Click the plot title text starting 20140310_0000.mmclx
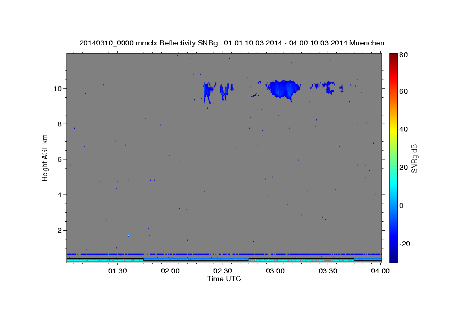 (x=232, y=43)
